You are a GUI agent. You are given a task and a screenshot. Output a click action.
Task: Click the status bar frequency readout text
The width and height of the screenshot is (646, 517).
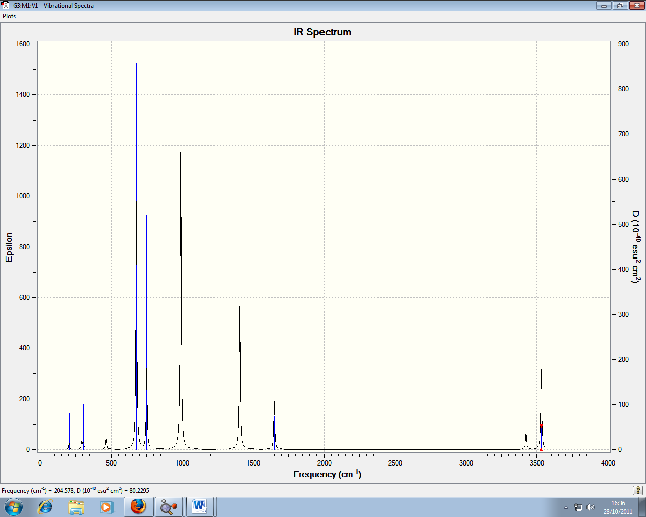coord(76,490)
